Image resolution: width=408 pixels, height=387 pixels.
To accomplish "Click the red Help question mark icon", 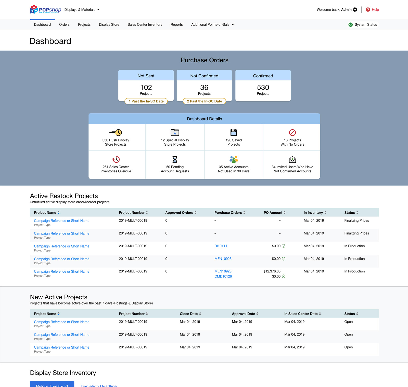I will pos(368,10).
